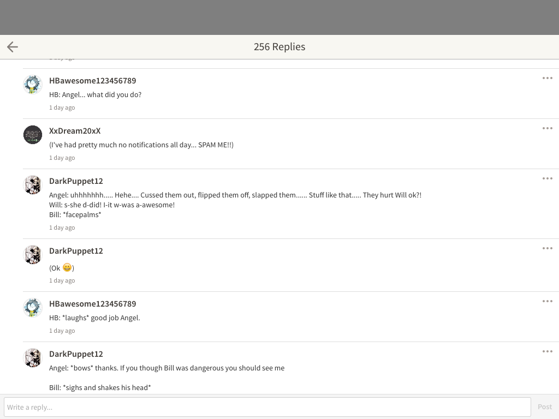Open HBawesome123456789's avatar on "what did you do?" reply
The image size is (559, 419).
tap(33, 85)
